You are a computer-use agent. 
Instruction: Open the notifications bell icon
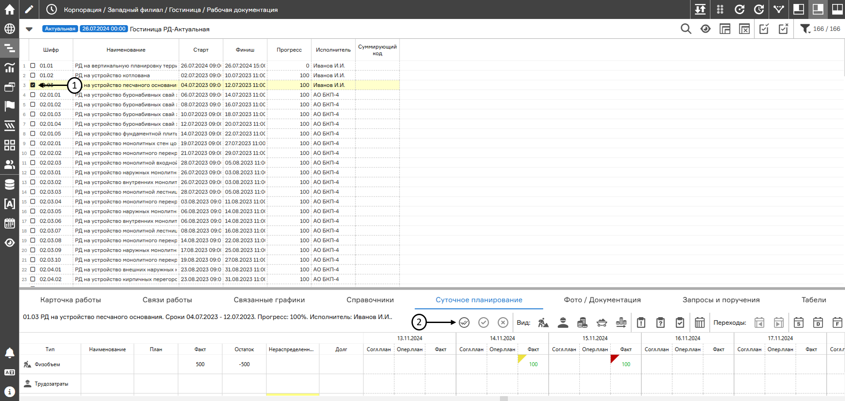[9, 353]
